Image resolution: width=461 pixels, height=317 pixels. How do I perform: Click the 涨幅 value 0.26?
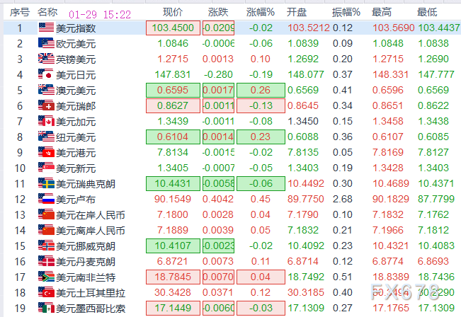tap(261, 90)
